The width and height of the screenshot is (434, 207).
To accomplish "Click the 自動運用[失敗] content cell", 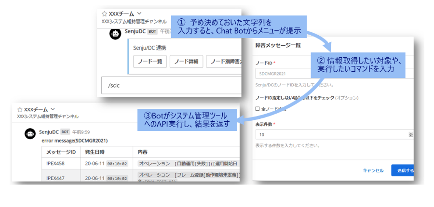I will (x=186, y=164).
